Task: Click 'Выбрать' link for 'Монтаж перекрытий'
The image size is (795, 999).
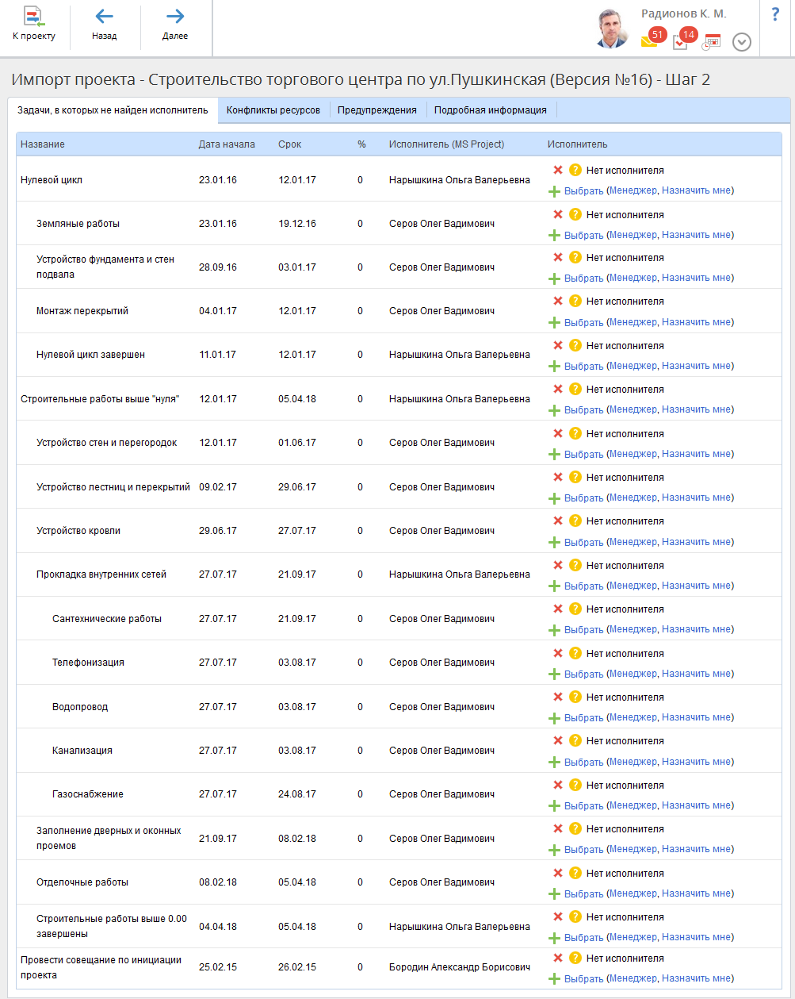Action: [x=583, y=322]
